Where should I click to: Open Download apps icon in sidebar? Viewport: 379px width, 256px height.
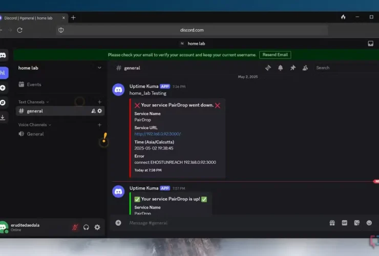pyautogui.click(x=3, y=117)
